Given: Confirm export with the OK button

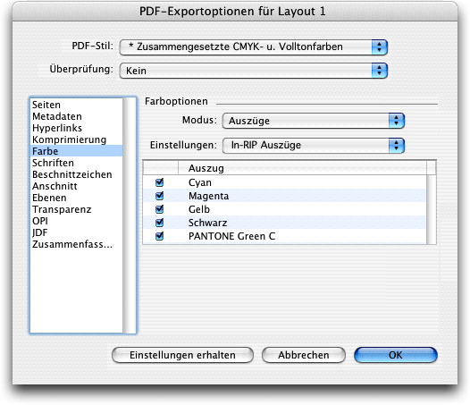Looking at the screenshot, I should coord(396,355).
